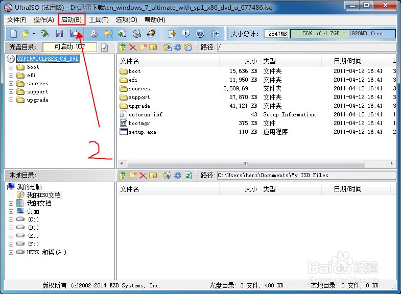Click the Convert image icon

tap(123, 34)
